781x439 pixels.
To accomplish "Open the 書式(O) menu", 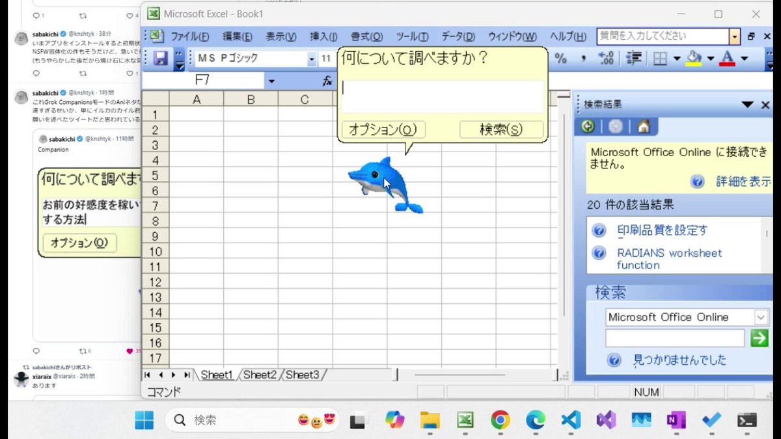I will tap(366, 36).
